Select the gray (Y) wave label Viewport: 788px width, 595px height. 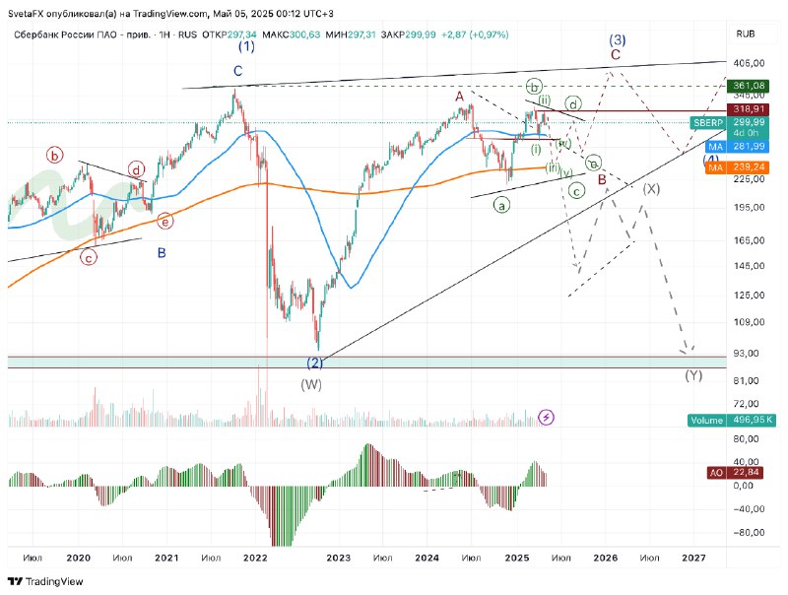(693, 375)
